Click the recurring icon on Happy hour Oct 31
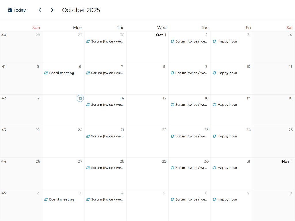Screen dimensions: 295x221 tap(214, 168)
